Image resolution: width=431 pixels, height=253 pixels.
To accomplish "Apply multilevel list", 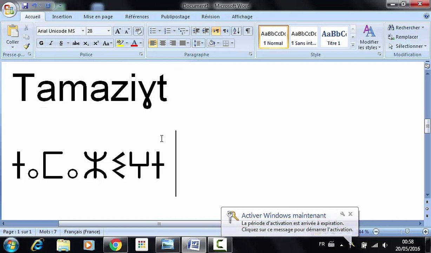I will pos(182,31).
